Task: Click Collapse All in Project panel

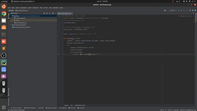Action: (x=50, y=13)
